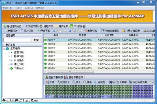The height and width of the screenshot is (104, 157).
Task: Click 导出|拼接图片 in the toolbar
Action: [x=110, y=31]
